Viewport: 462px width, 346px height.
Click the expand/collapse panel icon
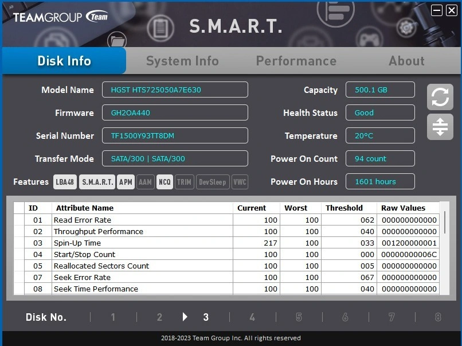point(440,126)
